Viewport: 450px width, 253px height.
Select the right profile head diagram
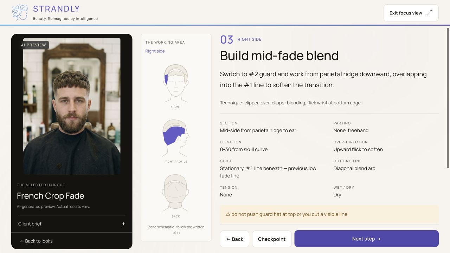click(x=175, y=138)
